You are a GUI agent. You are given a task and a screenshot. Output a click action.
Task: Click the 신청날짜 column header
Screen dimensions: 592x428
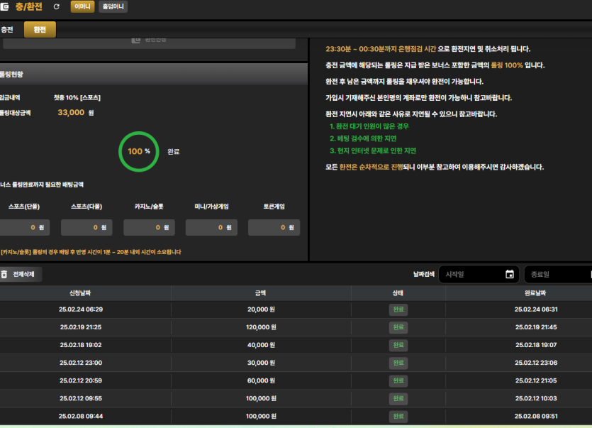tap(80, 293)
